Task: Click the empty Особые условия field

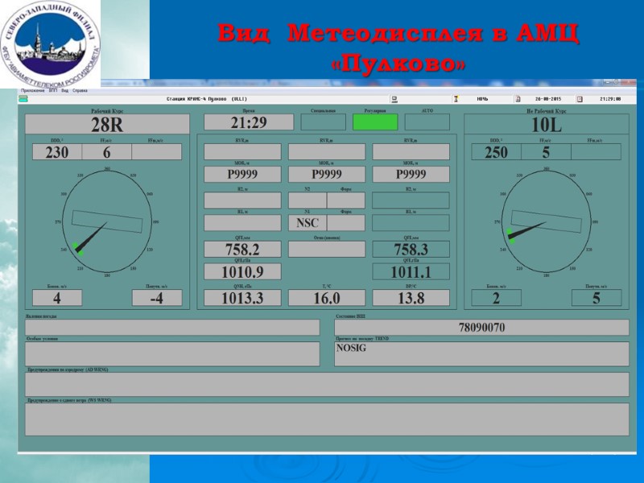Action: [x=172, y=353]
